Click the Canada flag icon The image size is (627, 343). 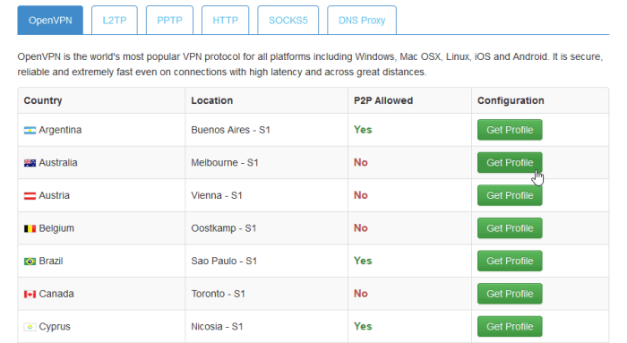click(30, 295)
